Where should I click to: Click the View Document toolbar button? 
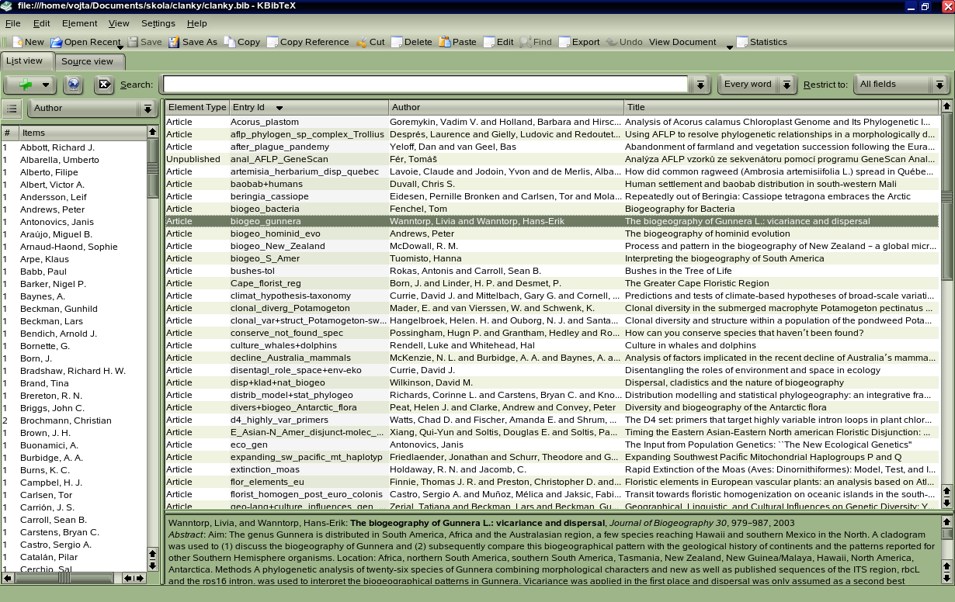pyautogui.click(x=682, y=42)
